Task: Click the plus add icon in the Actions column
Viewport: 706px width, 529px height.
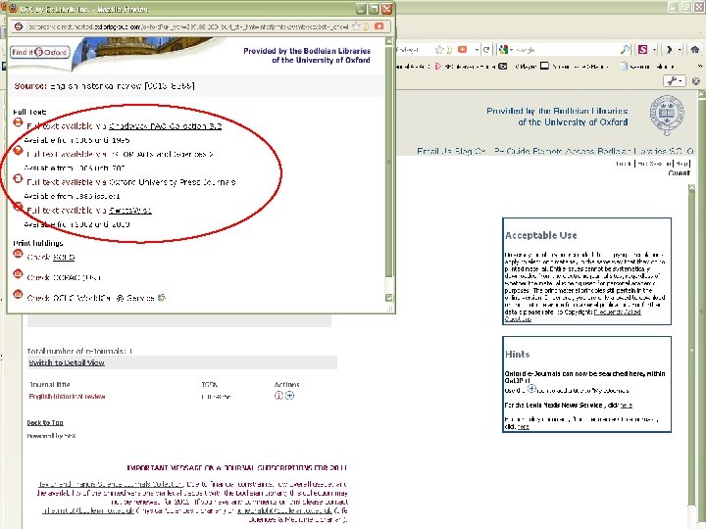Action: (x=289, y=396)
